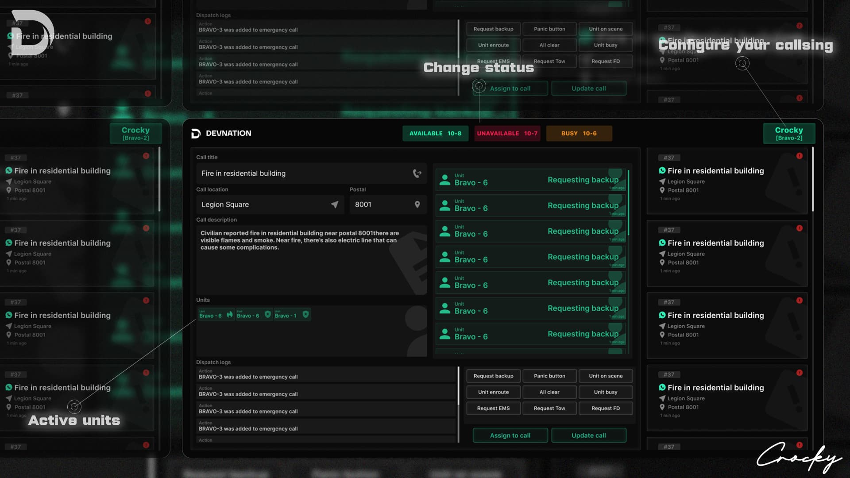The width and height of the screenshot is (850, 478).
Task: Click the user icon of the first Bravo-6 unit row
Action: click(x=444, y=180)
